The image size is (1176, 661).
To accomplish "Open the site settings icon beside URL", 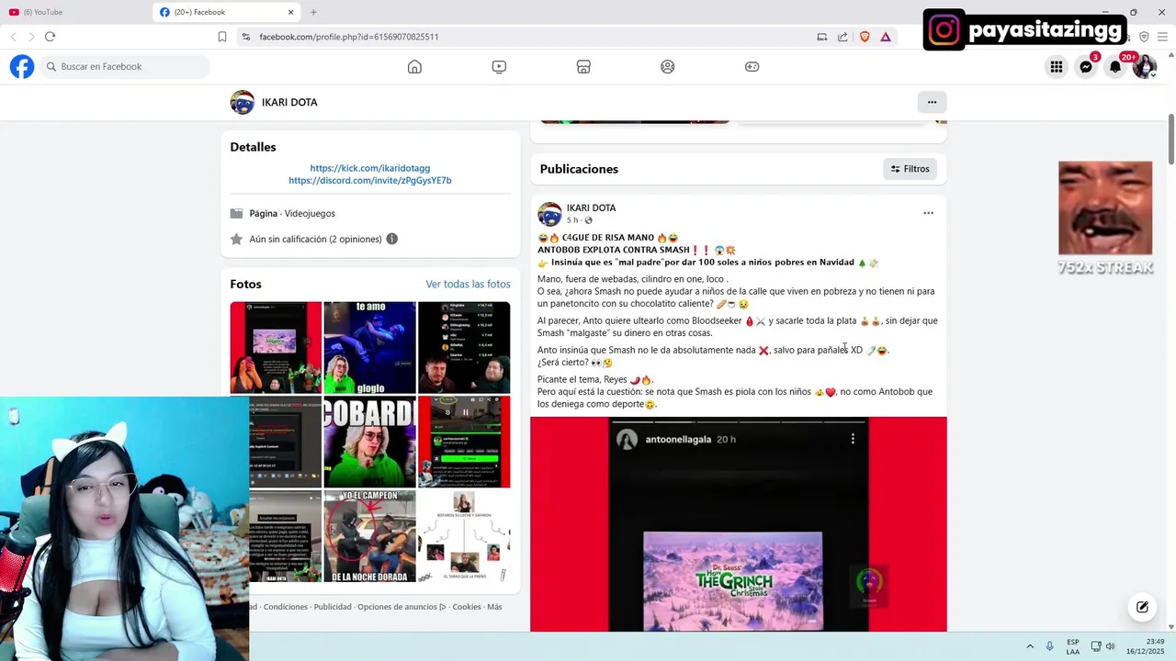I will coord(245,37).
